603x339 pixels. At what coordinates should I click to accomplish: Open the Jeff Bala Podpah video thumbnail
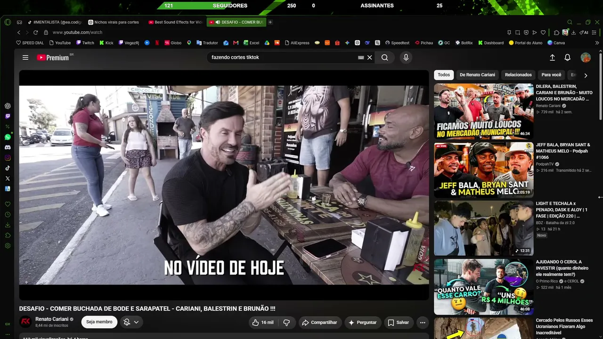tap(484, 170)
